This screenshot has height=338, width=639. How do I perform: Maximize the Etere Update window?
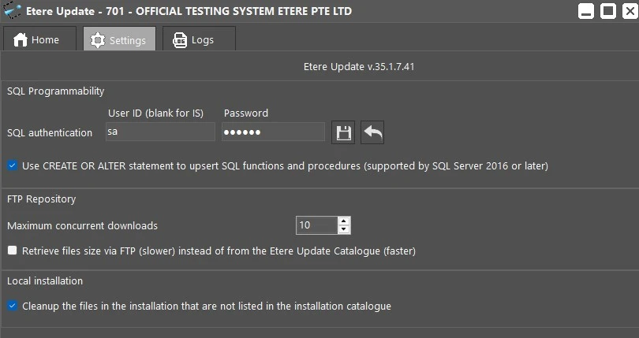(x=607, y=11)
